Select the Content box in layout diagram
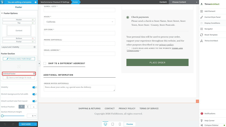Viewport: 226px width, 127px height. 19,30
